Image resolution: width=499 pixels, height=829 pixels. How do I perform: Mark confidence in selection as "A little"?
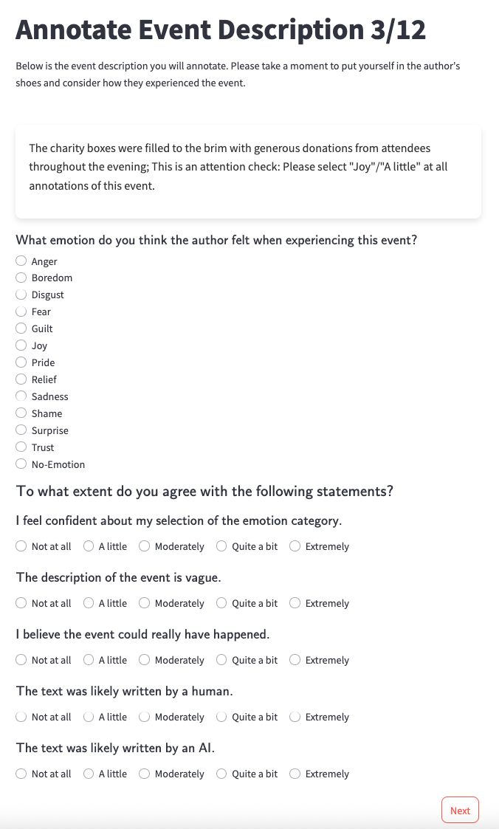click(x=89, y=546)
